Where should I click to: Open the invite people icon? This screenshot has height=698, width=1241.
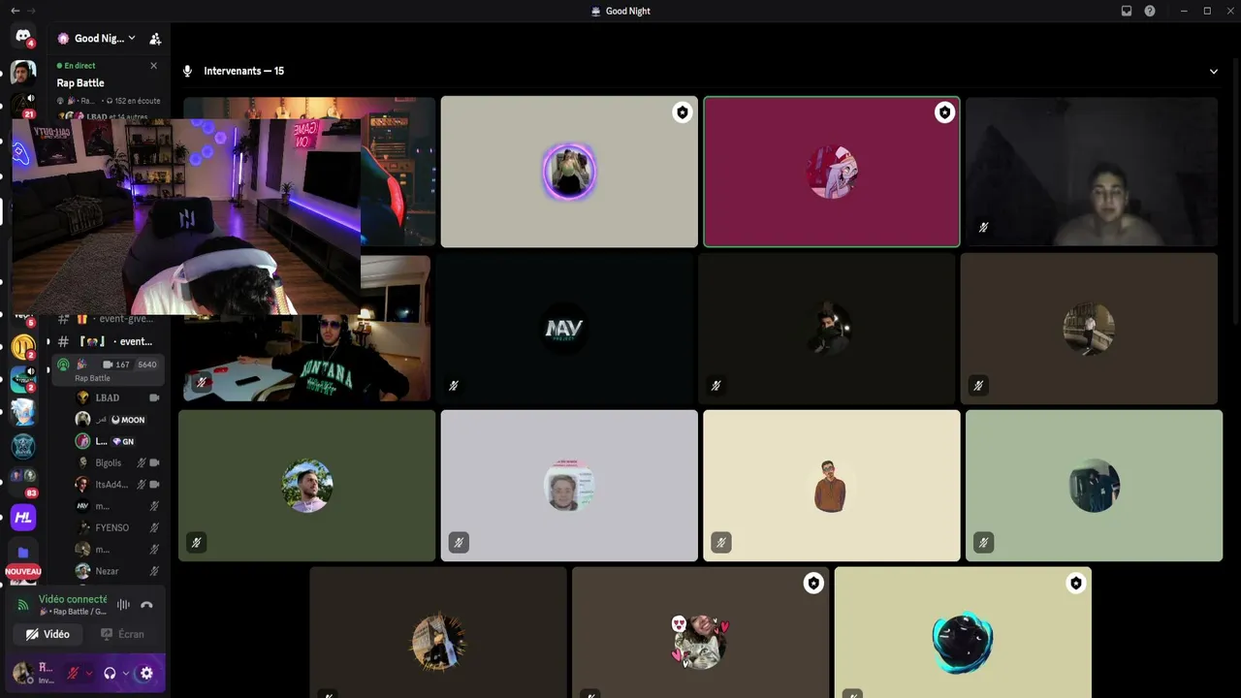click(x=155, y=39)
